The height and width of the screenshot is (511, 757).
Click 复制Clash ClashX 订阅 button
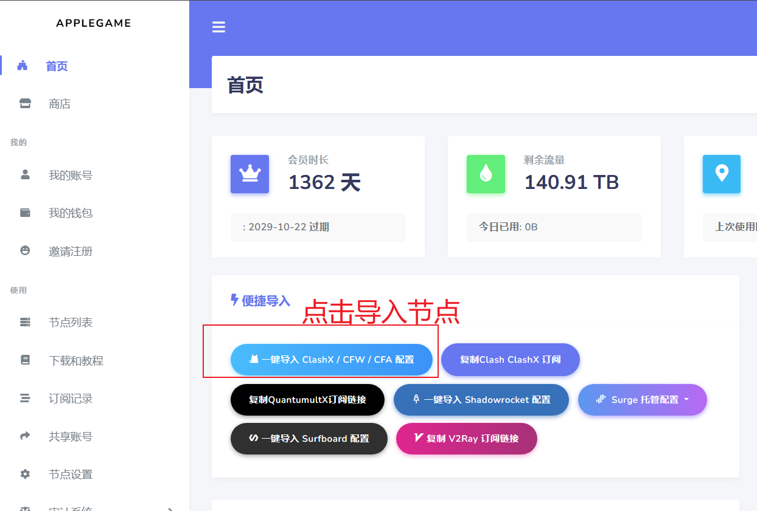(510, 360)
